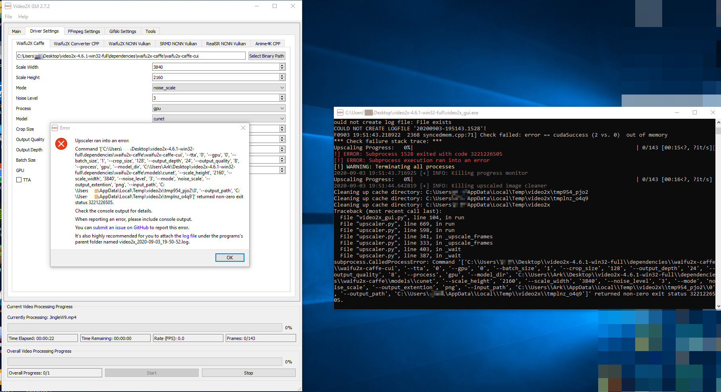The image size is (721, 392).
Task: Click the Current Video Processing progress bar
Action: [145, 328]
